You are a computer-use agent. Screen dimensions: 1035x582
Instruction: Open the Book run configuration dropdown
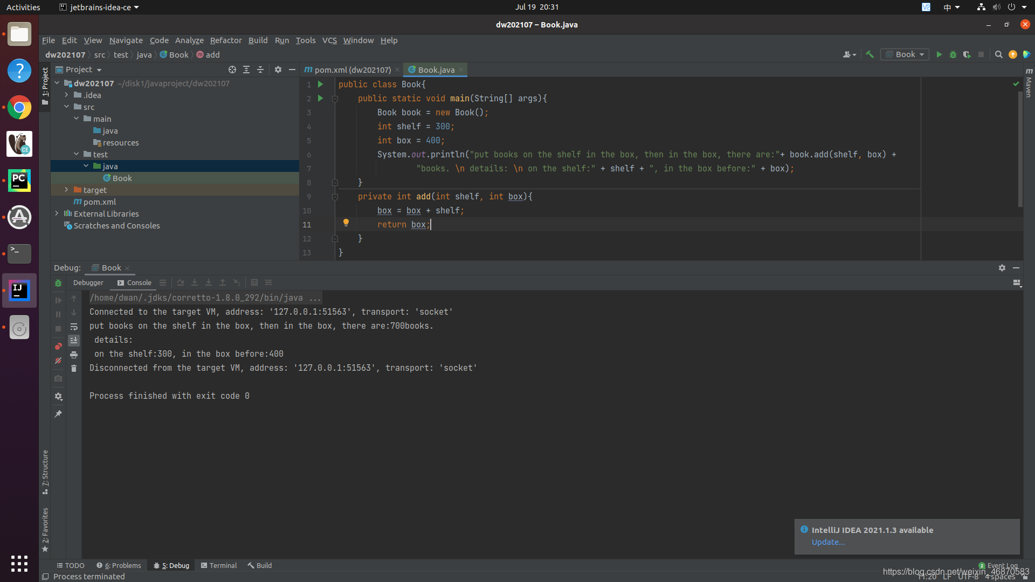pyautogui.click(x=905, y=54)
